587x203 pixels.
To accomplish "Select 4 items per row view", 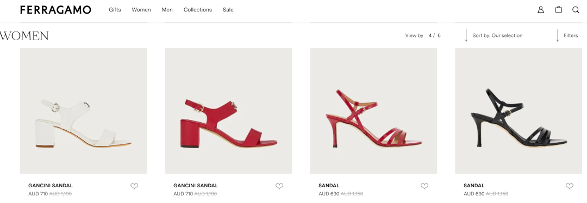I will 430,35.
